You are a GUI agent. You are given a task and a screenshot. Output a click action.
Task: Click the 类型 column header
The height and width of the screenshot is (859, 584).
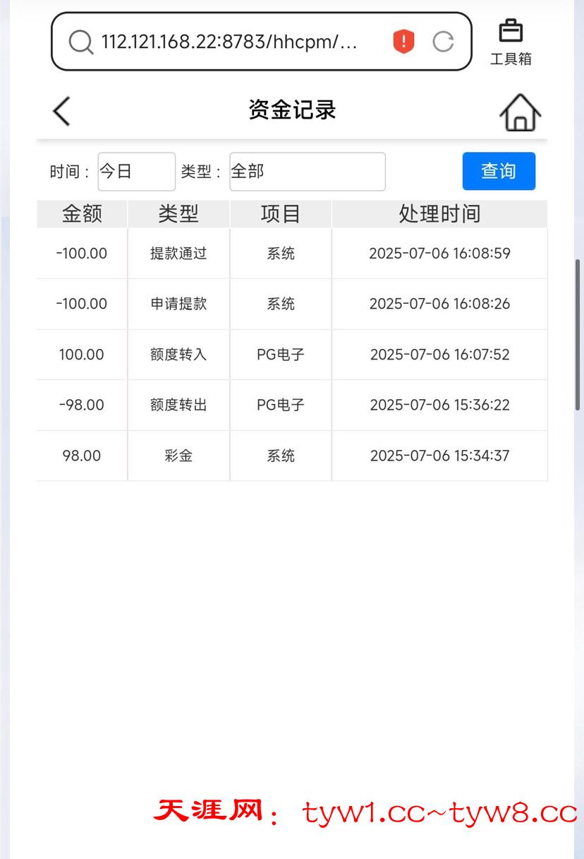[178, 214]
